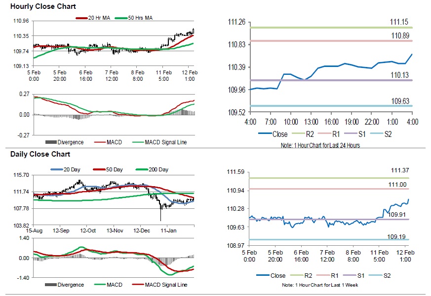Viewport: 431px width, 296px height.
Task: Select "Close" legend in the 1-week chart
Action: (x=278, y=276)
